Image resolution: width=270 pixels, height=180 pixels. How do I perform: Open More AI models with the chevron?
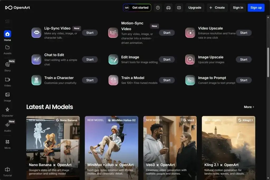(248, 107)
